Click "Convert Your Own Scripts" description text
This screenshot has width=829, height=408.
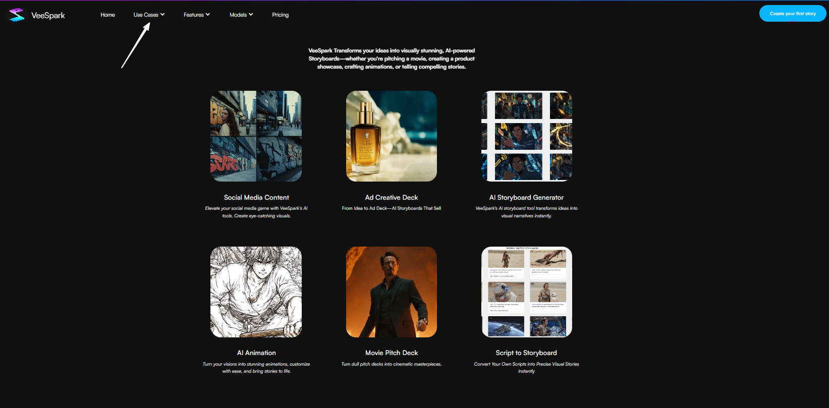coord(526,368)
